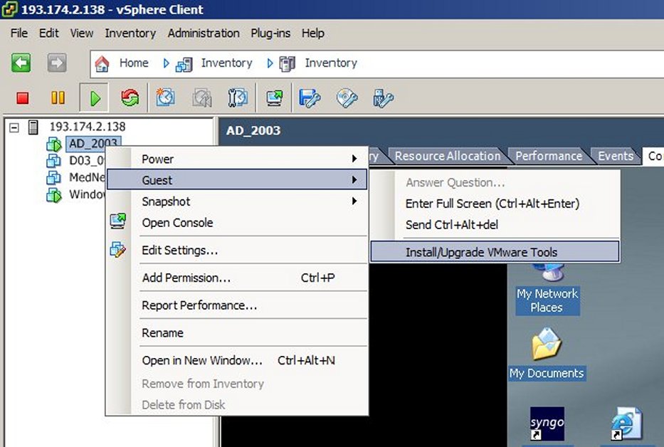664x447 pixels.
Task: Click Internet Explorer shortcut in console
Action: click(627, 424)
